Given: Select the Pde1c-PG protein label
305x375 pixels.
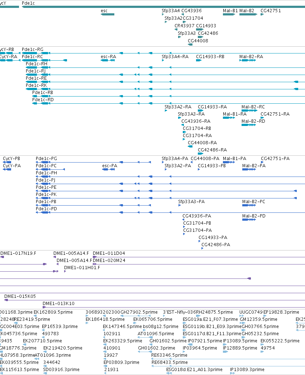Looking at the screenshot, I should (46, 159).
